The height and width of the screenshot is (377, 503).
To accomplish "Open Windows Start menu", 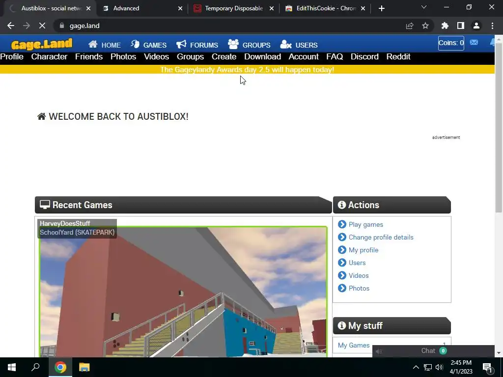I will [x=12, y=367].
